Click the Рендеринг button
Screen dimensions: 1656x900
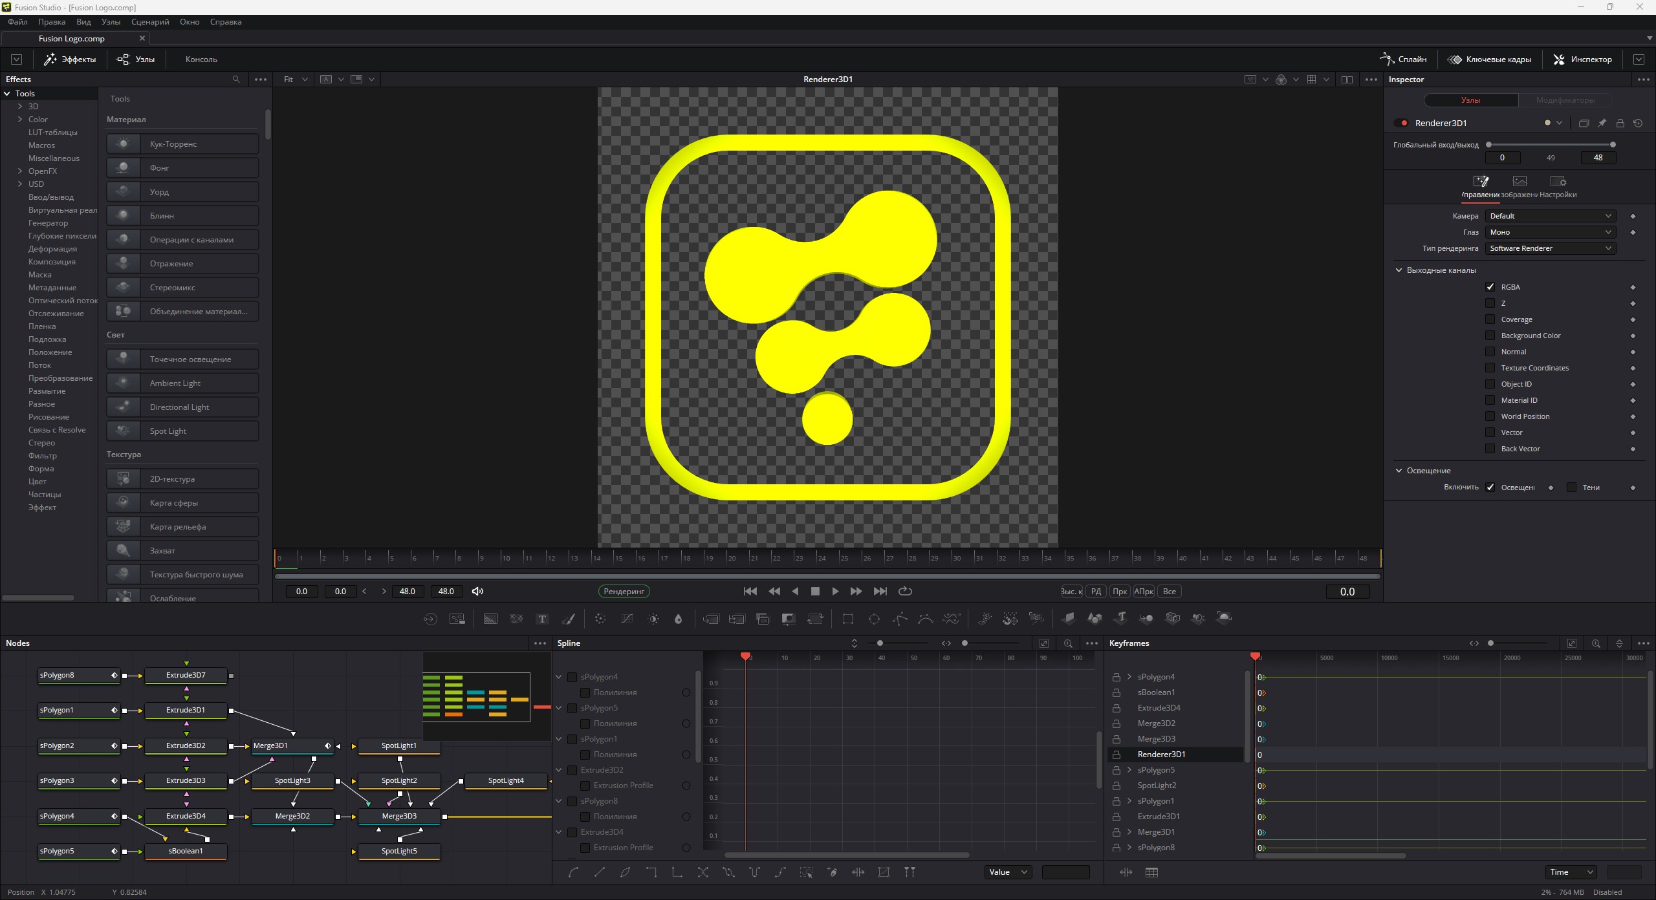[624, 591]
